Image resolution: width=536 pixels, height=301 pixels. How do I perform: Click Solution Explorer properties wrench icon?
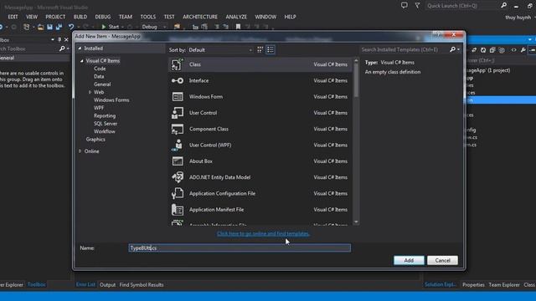(523, 50)
